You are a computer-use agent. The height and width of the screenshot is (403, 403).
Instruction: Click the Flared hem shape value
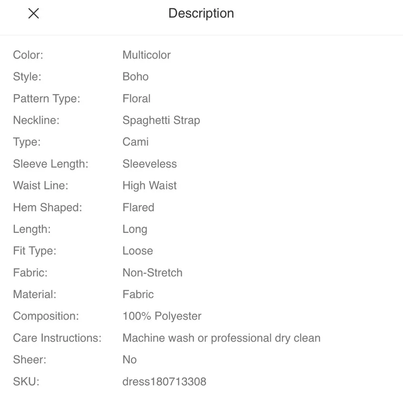coord(138,207)
